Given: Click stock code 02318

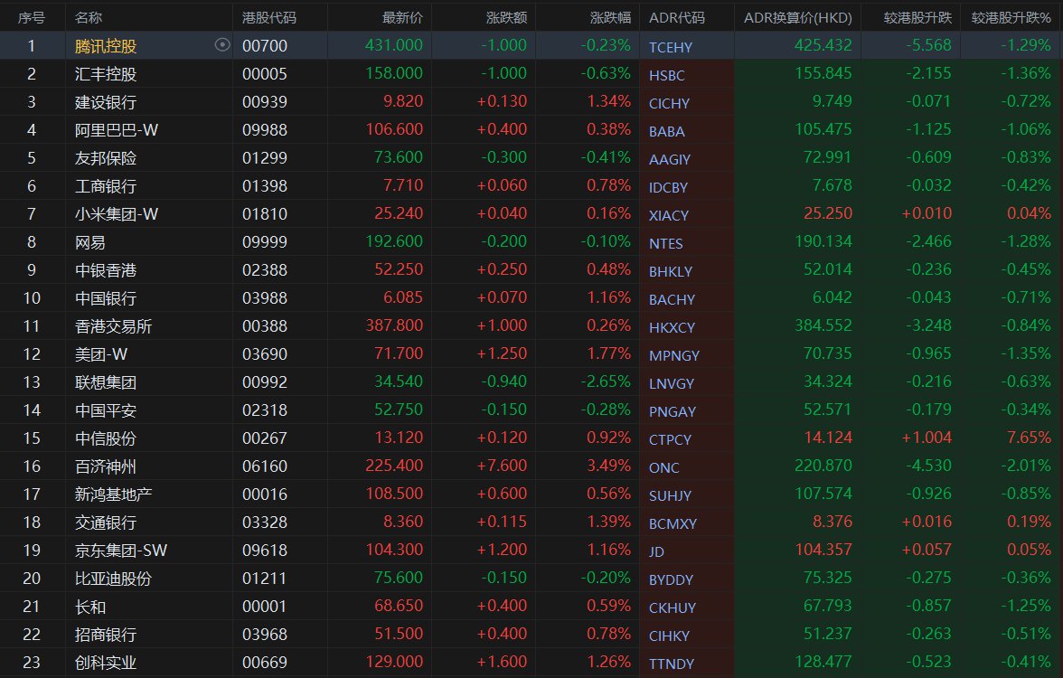Looking at the screenshot, I should (265, 410).
